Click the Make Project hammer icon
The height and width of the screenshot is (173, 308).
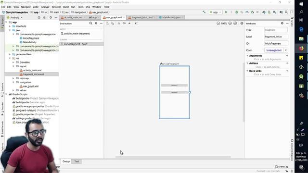204,12
